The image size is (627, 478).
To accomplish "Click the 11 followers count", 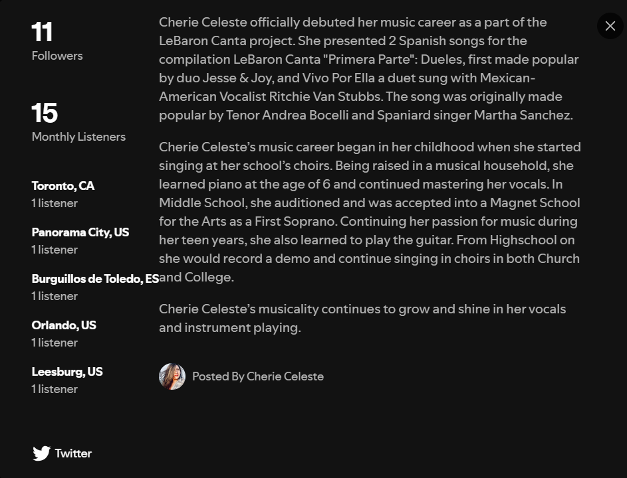I will pos(42,32).
